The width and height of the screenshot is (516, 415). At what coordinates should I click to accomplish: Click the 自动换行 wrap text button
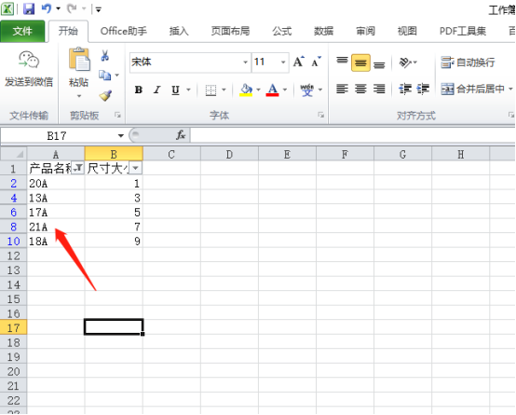[468, 62]
